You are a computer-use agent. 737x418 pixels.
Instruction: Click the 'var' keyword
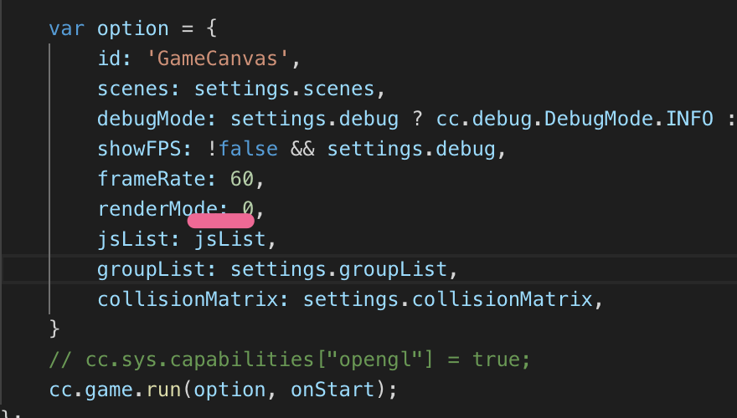[67, 28]
